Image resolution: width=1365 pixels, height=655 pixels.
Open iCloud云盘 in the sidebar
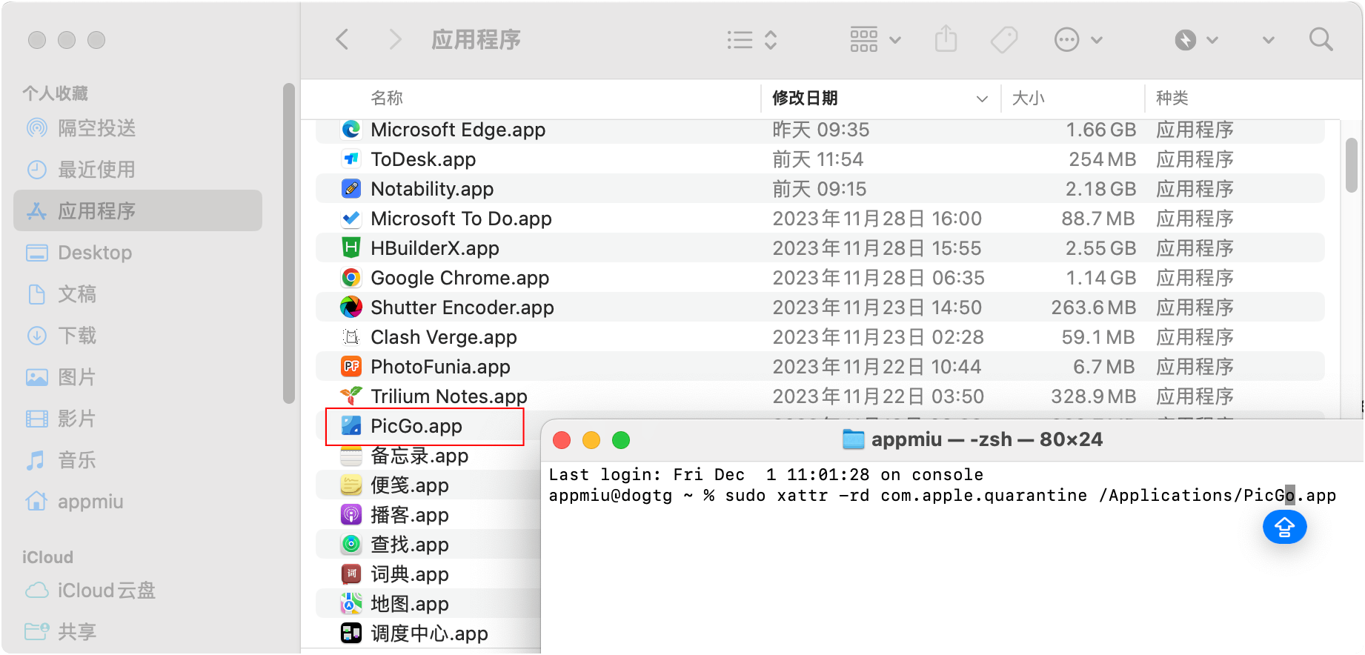pyautogui.click(x=106, y=591)
